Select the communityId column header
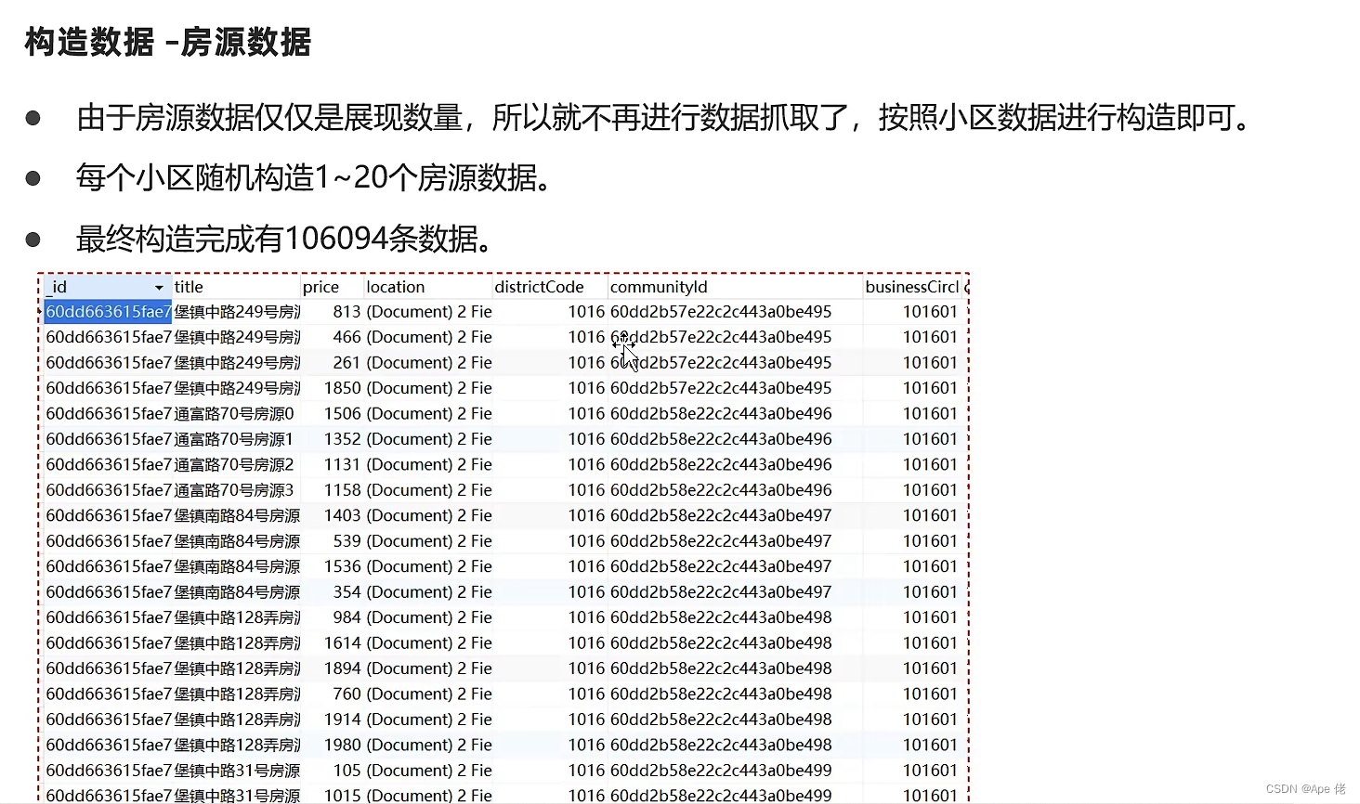1360x804 pixels. [735, 287]
